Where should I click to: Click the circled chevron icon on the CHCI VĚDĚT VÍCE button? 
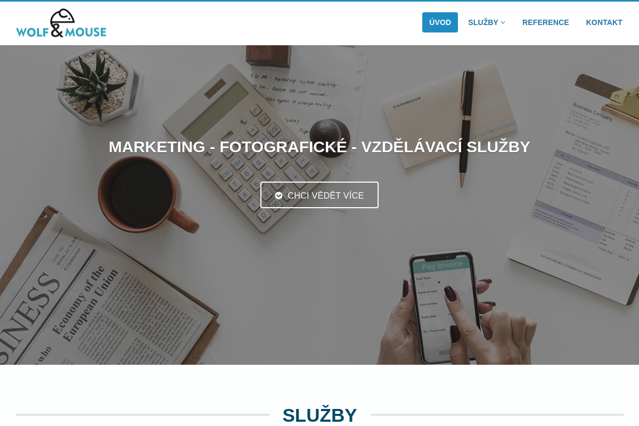[x=278, y=195]
